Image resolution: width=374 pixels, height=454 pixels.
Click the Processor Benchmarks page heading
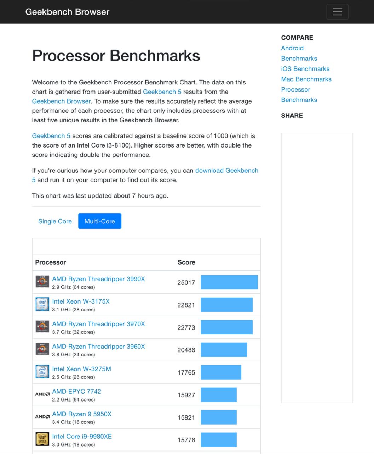pos(116,56)
